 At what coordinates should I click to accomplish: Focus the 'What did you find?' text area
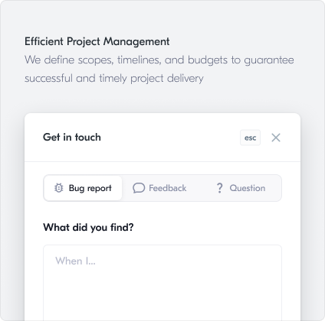point(162,283)
